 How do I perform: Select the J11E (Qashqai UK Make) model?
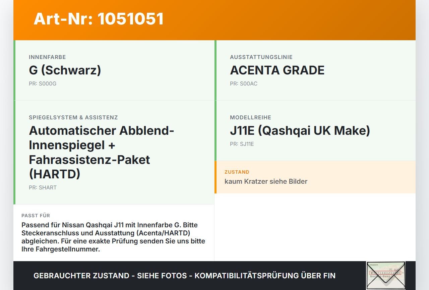pos(300,131)
